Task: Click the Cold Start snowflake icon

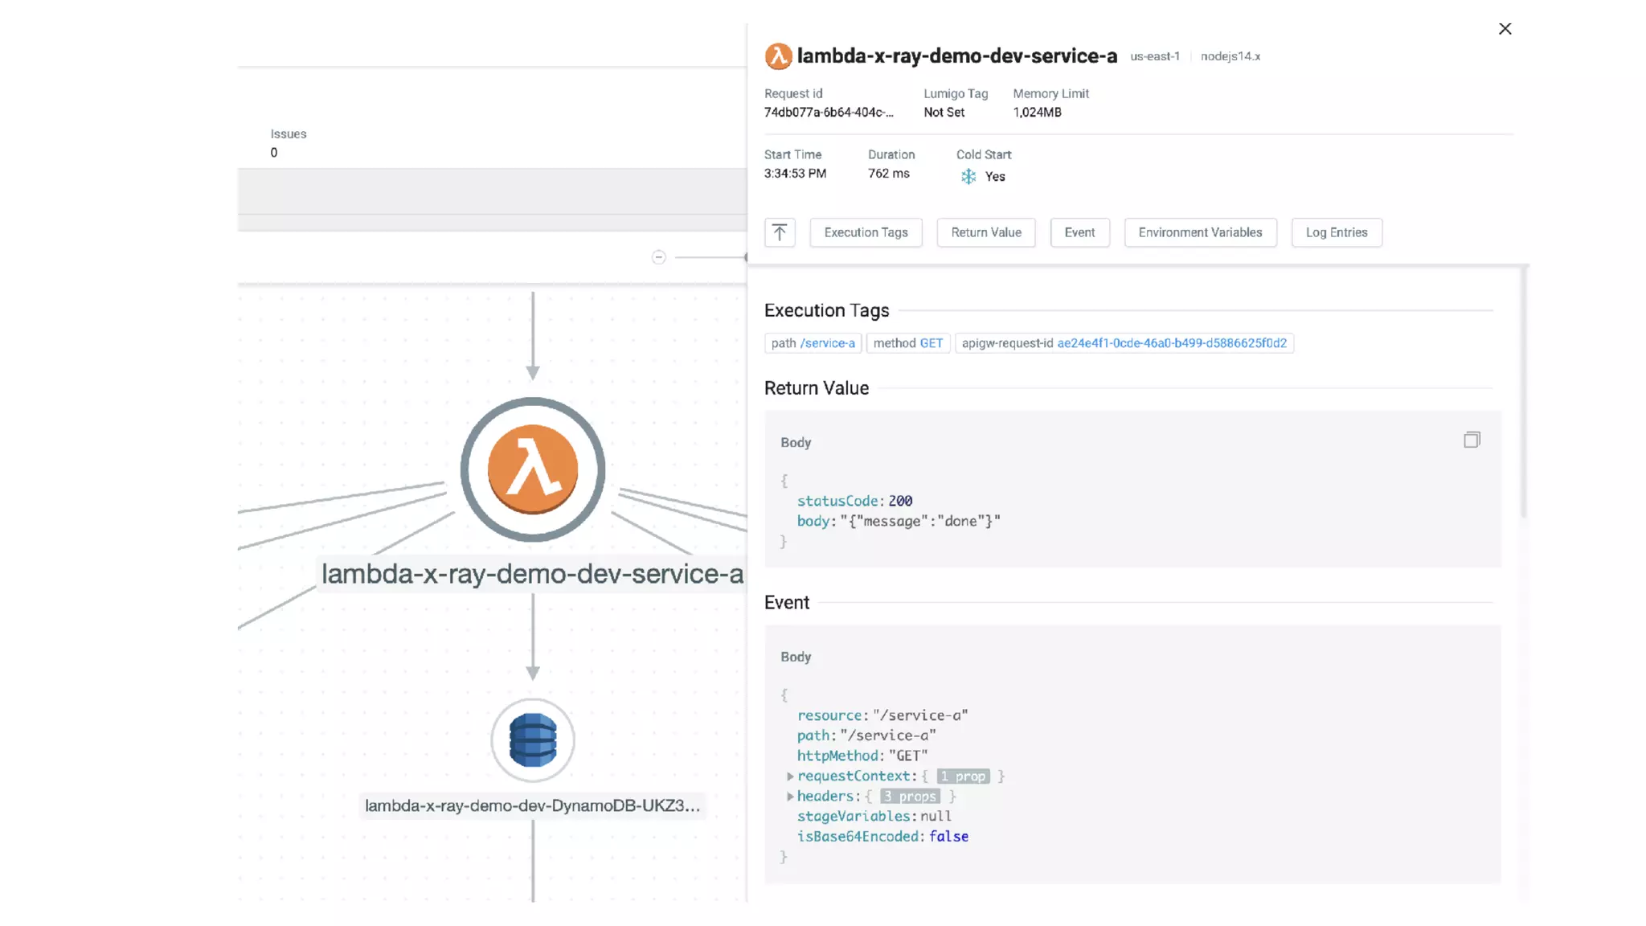Action: 968,177
